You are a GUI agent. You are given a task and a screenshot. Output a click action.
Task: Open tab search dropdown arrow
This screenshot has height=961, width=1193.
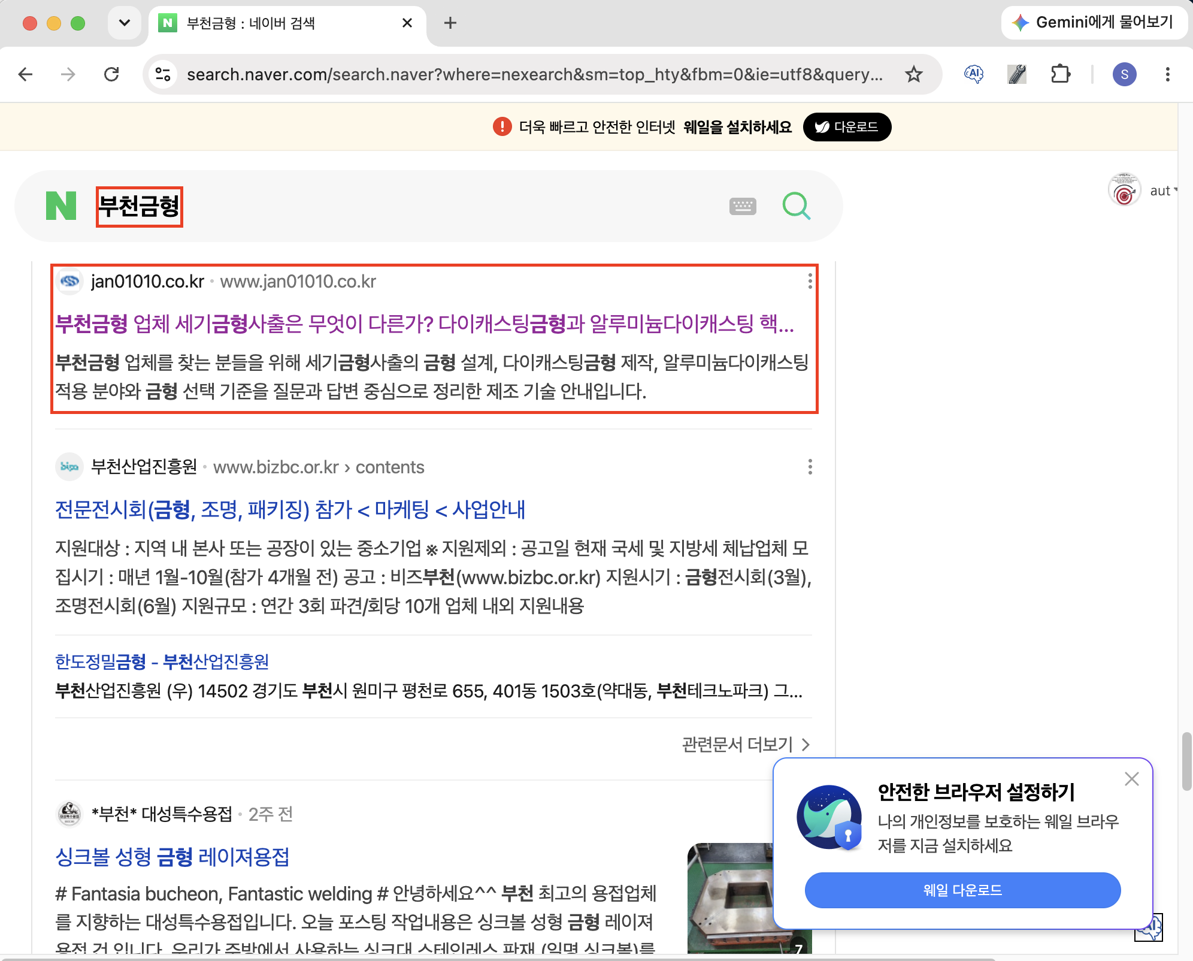tap(125, 23)
